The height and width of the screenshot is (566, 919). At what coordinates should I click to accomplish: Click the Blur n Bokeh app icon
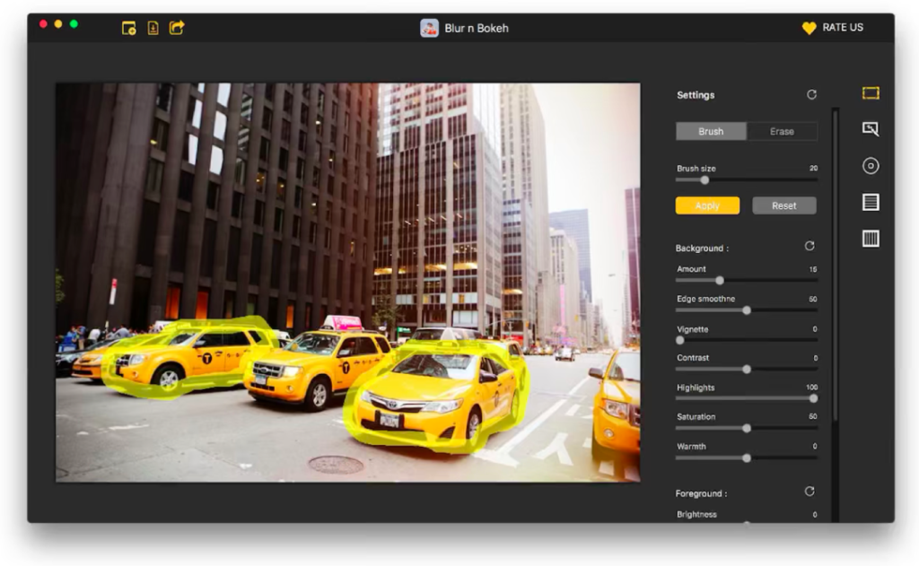[x=429, y=28]
